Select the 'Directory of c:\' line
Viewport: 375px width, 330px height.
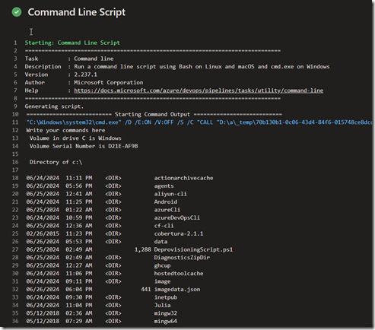(x=56, y=162)
